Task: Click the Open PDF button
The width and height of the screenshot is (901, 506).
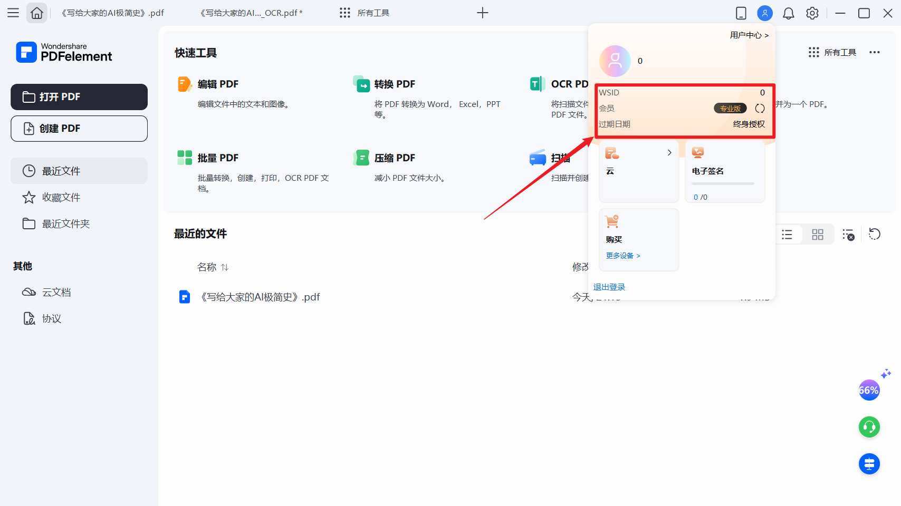Action: pyautogui.click(x=79, y=97)
